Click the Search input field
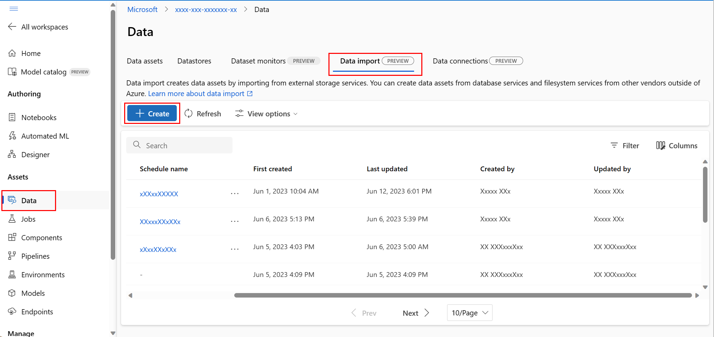The image size is (714, 337). [180, 146]
